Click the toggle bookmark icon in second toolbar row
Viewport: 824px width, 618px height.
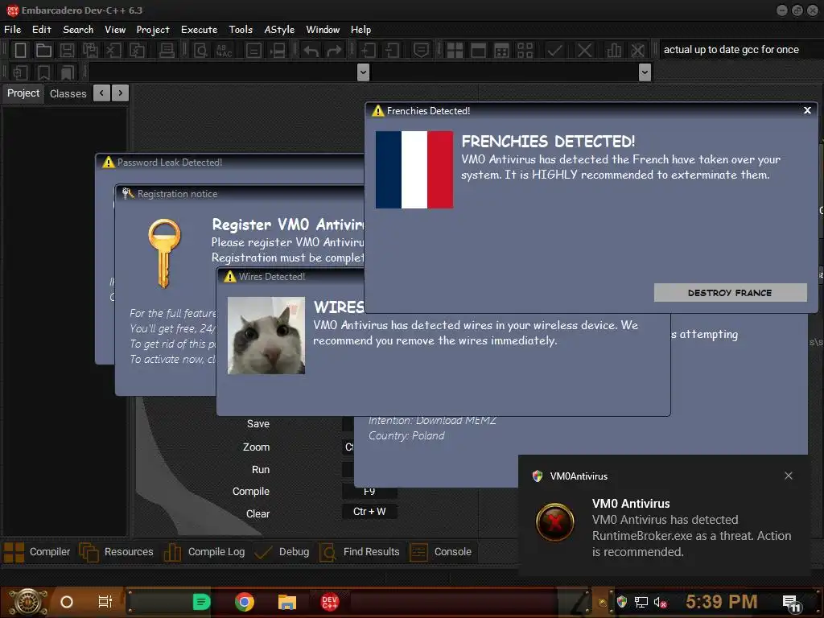coord(43,72)
